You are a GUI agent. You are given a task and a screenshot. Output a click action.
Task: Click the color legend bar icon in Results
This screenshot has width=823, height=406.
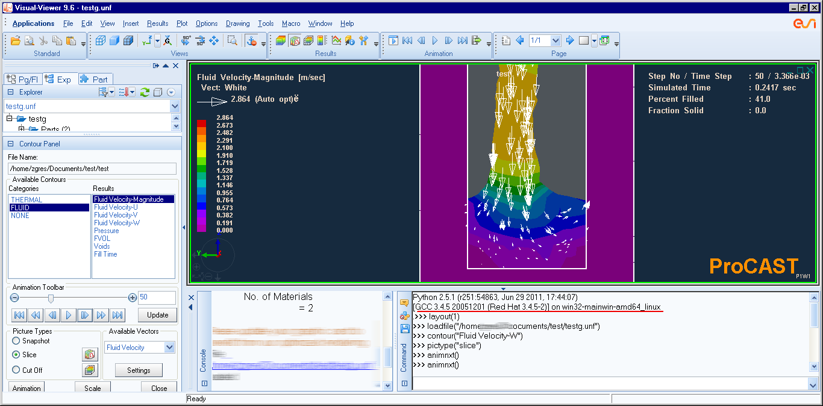point(322,41)
